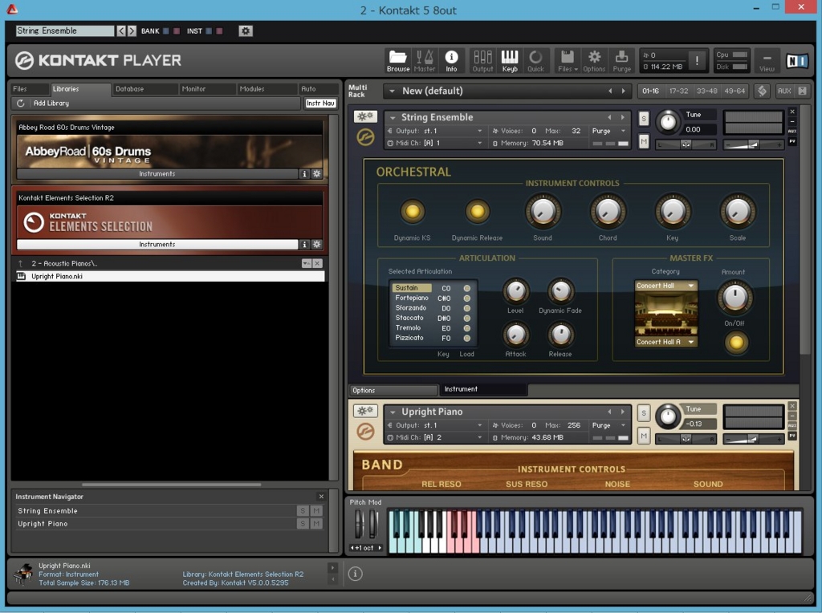Open String Ensemble instrument options gear
822x613 pixels.
[x=365, y=116]
